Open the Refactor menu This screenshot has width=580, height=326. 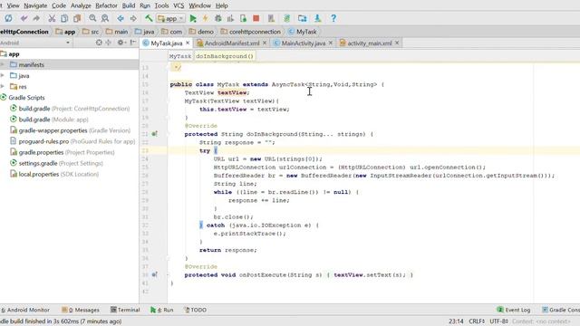click(x=107, y=5)
